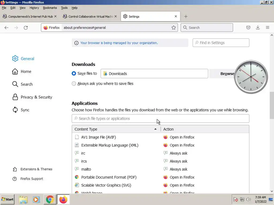
Task: Select the 'Portable Document Format (PDF)' row
Action: click(161, 177)
